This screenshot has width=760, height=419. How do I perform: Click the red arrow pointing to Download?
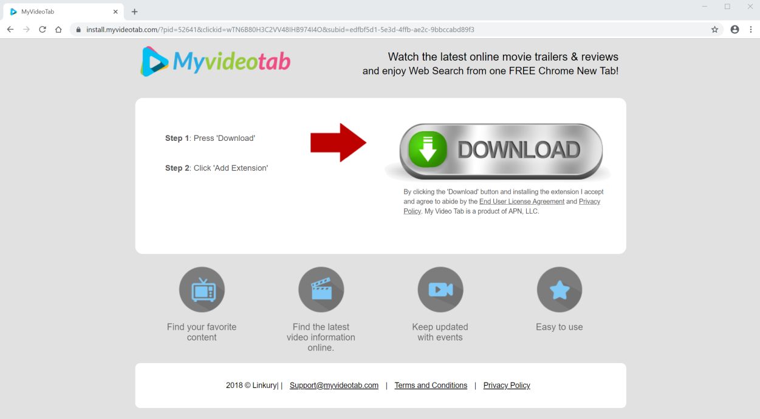[338, 142]
